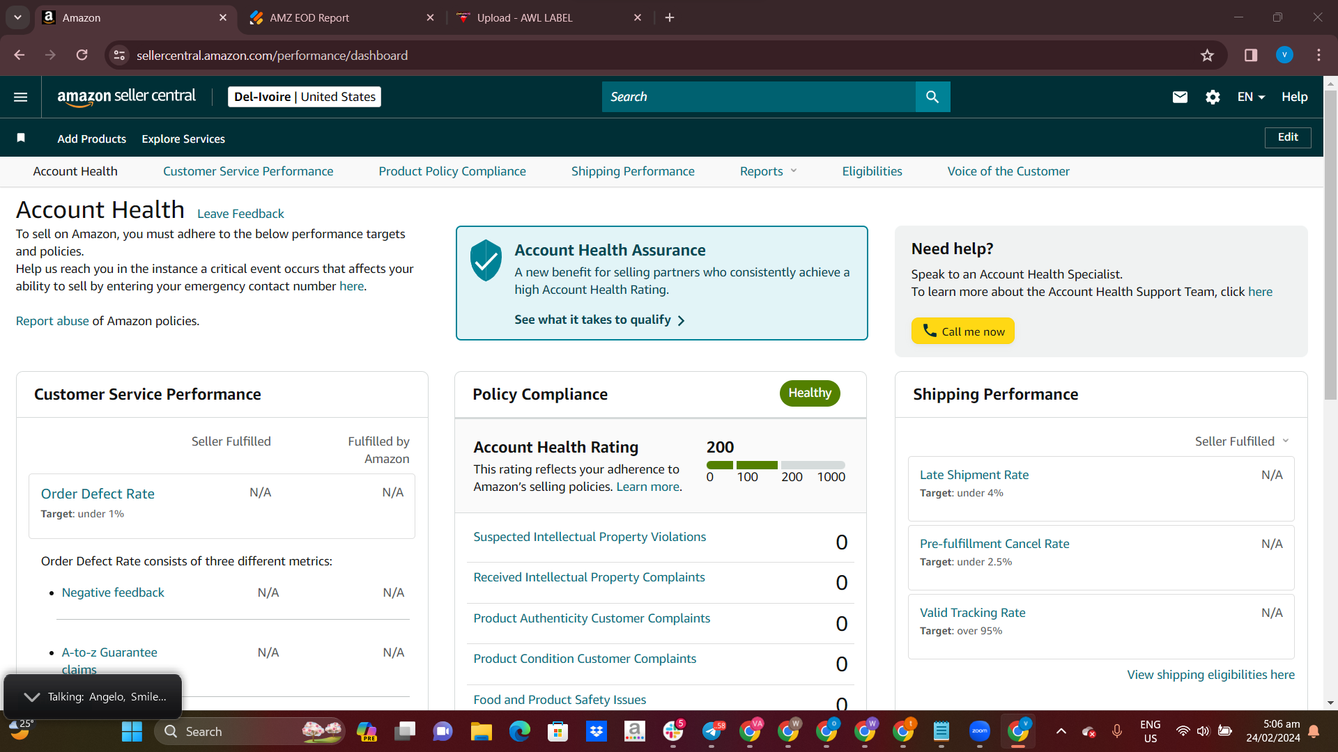Click the Call me now button
1338x752 pixels.
(962, 331)
